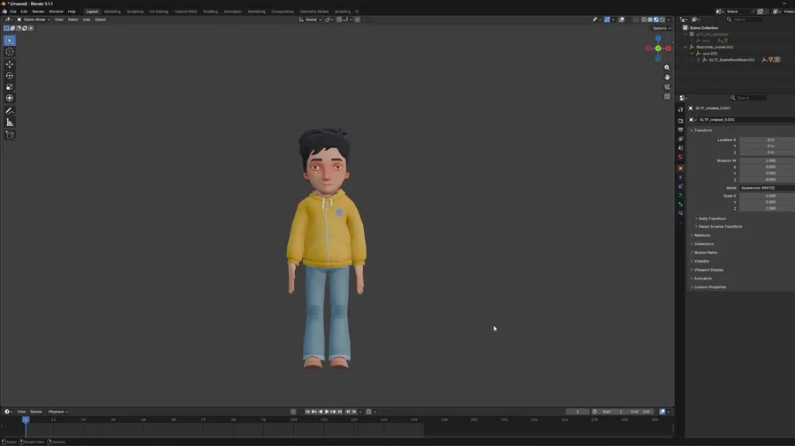The image size is (795, 446).
Task: Toggle proportional editing in header
Action: (358, 19)
